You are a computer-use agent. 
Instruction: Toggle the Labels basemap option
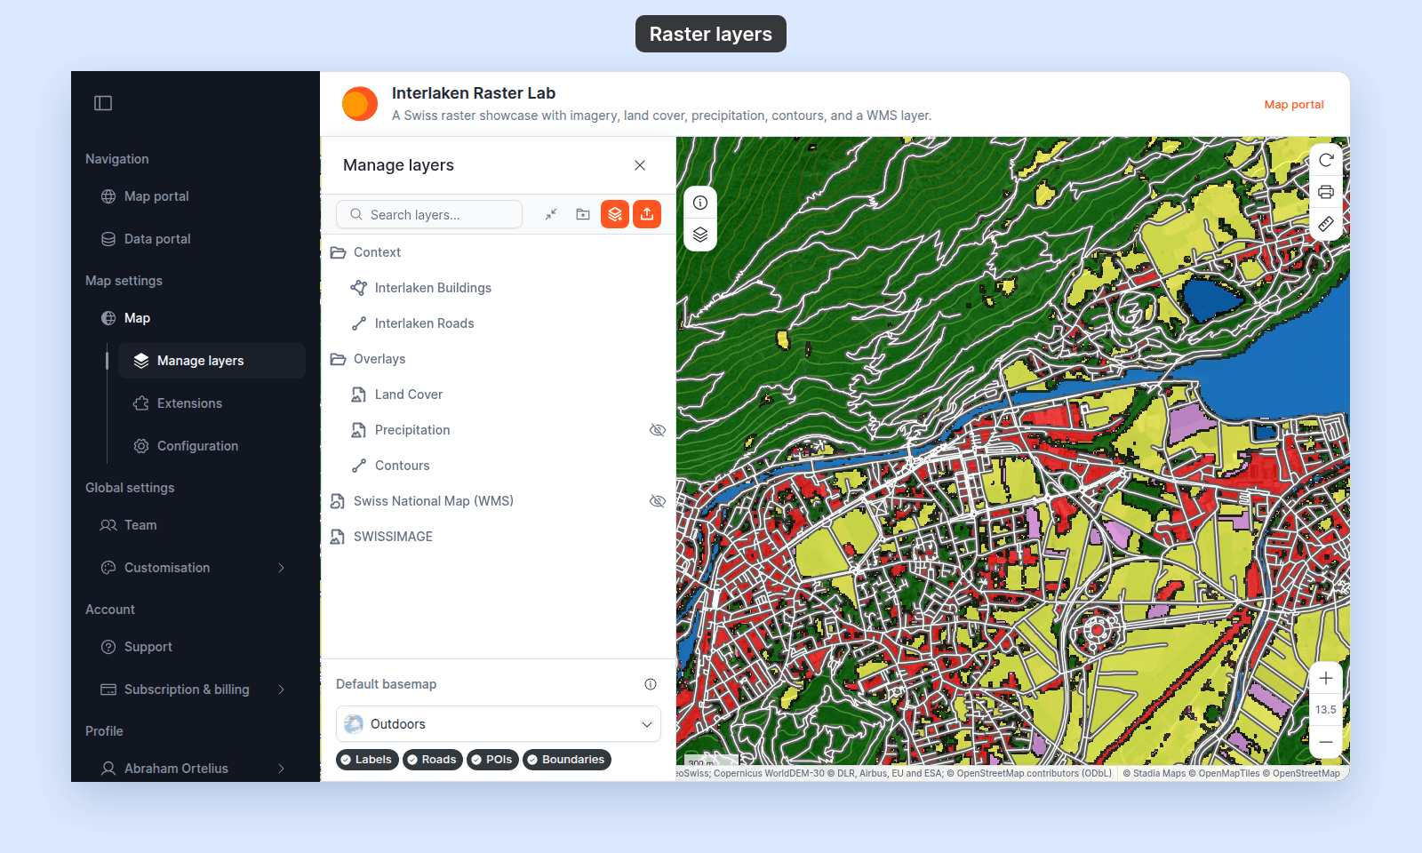click(367, 760)
